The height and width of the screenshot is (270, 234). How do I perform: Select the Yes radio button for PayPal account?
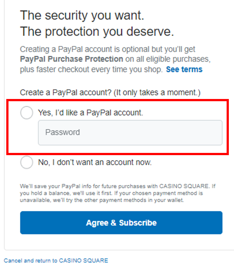click(27, 113)
